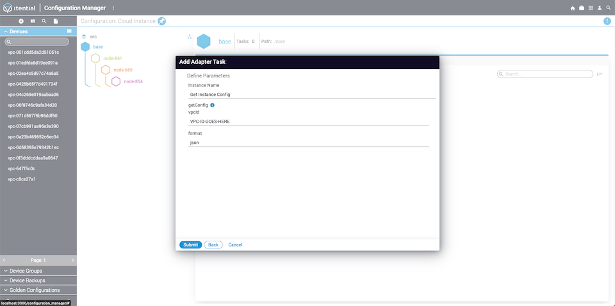Select device vpc-071d587f5b96ddf60
This screenshot has width=615, height=306.
point(33,116)
